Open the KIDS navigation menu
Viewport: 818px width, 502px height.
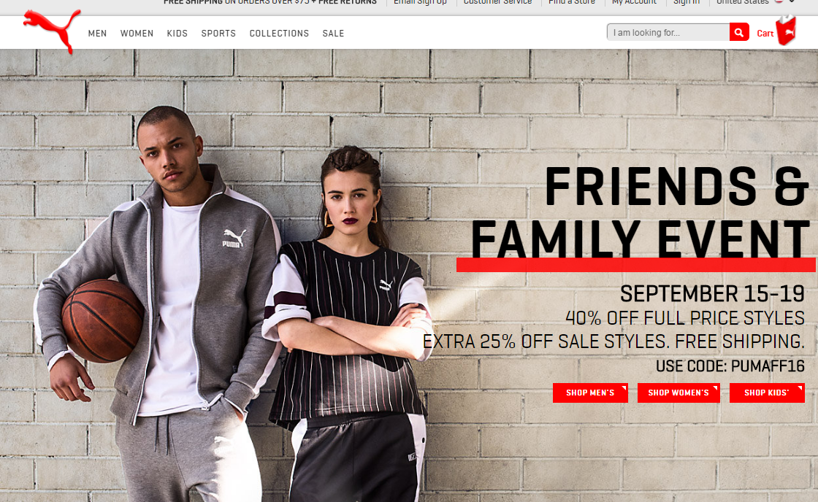click(x=177, y=34)
